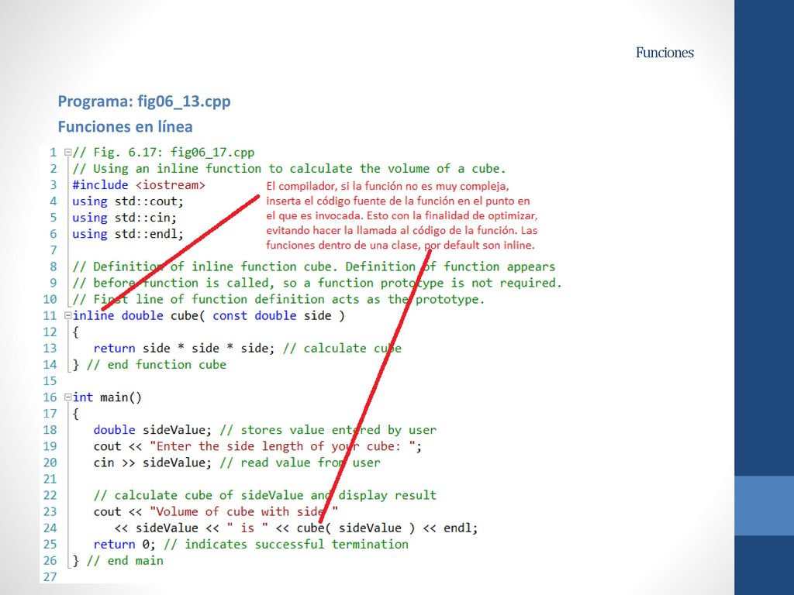Click the comment 'function definition acts as the prototype'
The width and height of the screenshot is (794, 595).
[x=335, y=299]
